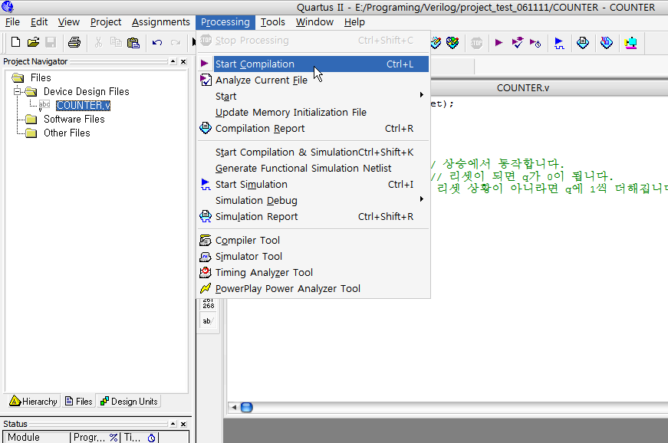Click the colorful checkmark icon beside the toolbar Stop sign
Image resolution: width=668 pixels, height=443 pixels.
[x=452, y=43]
